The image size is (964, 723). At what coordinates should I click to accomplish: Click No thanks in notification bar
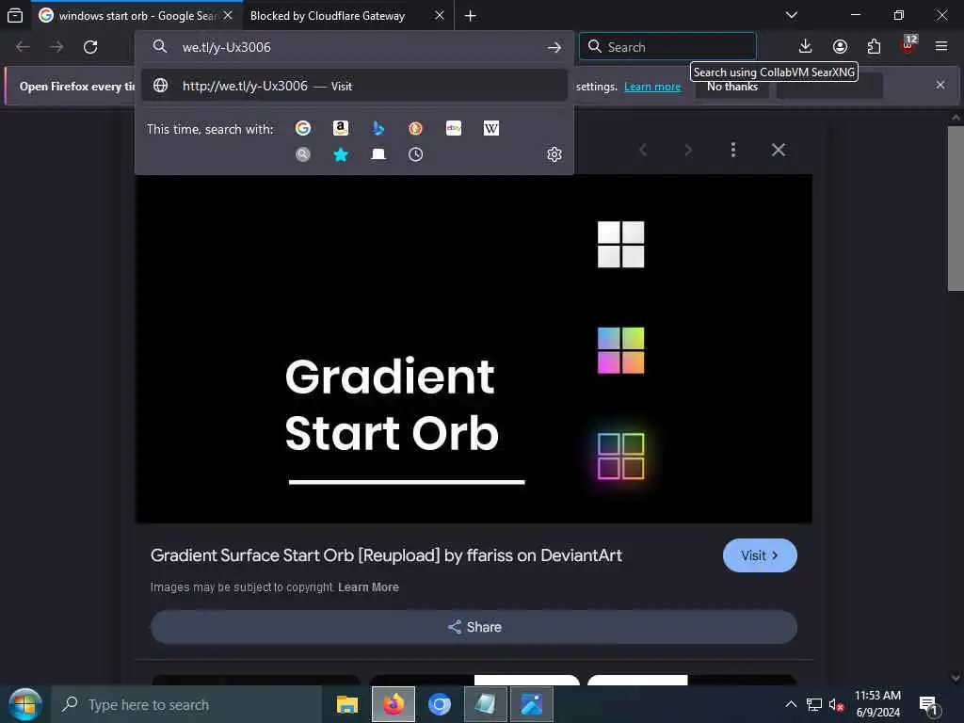coord(732,87)
